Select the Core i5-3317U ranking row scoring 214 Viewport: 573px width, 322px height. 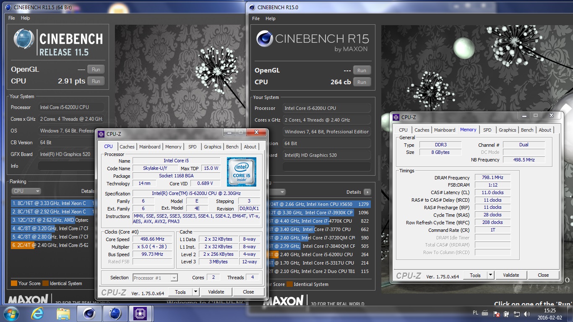pyautogui.click(x=320, y=263)
